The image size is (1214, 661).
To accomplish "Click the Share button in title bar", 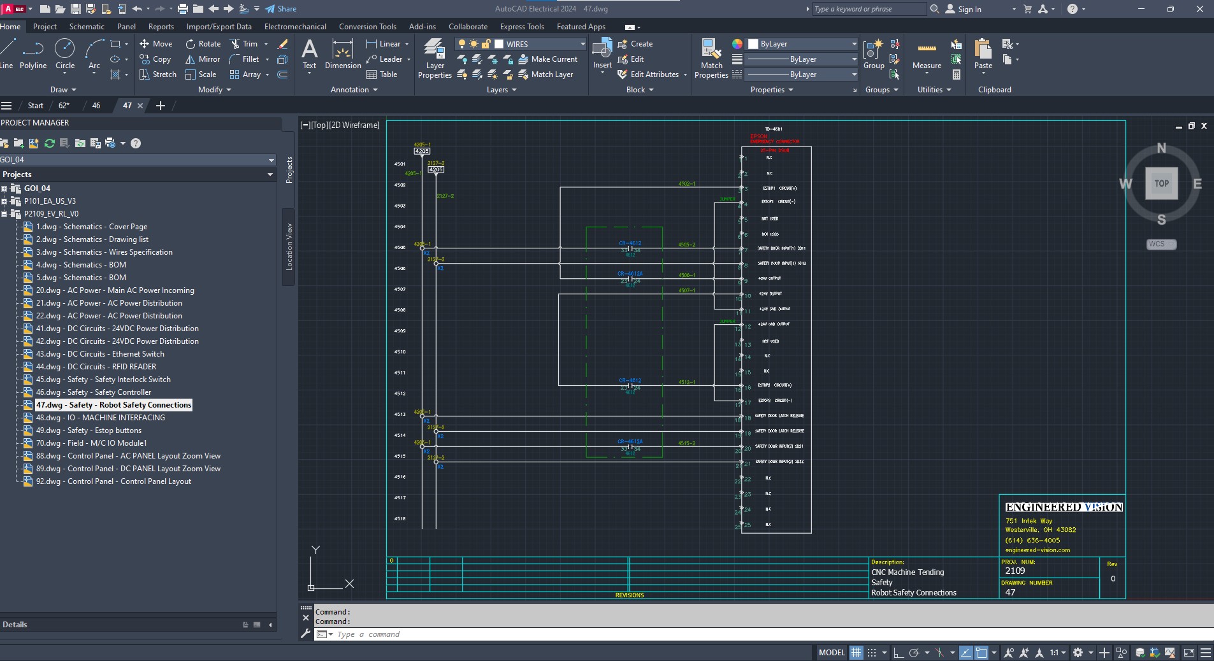I will tap(280, 9).
